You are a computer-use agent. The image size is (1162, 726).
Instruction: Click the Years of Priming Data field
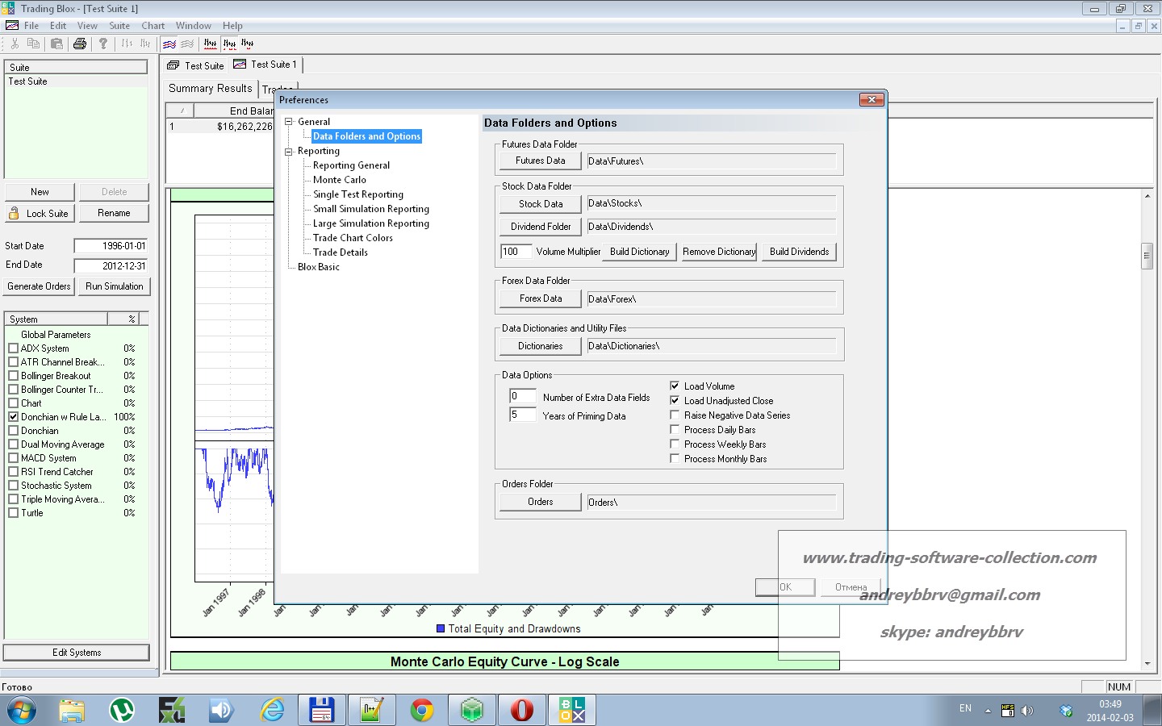pyautogui.click(x=522, y=415)
